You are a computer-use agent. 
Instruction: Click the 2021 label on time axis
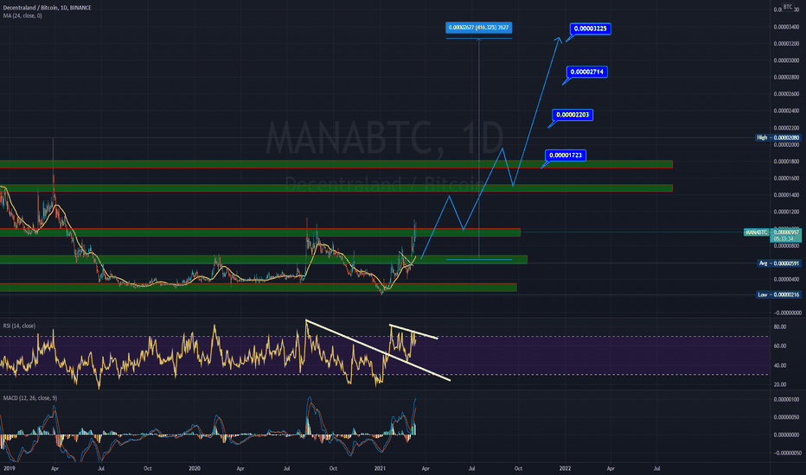coord(380,468)
